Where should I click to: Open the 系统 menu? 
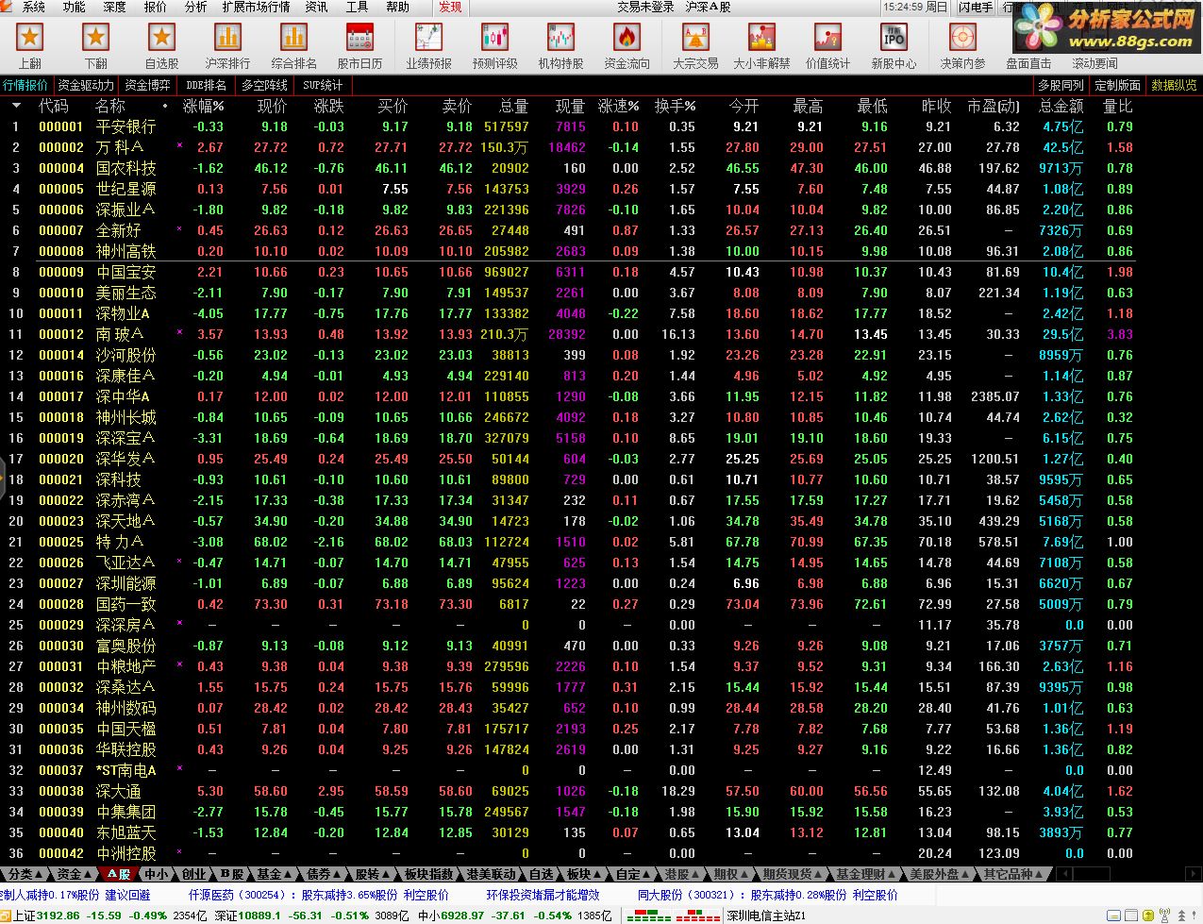(x=33, y=7)
